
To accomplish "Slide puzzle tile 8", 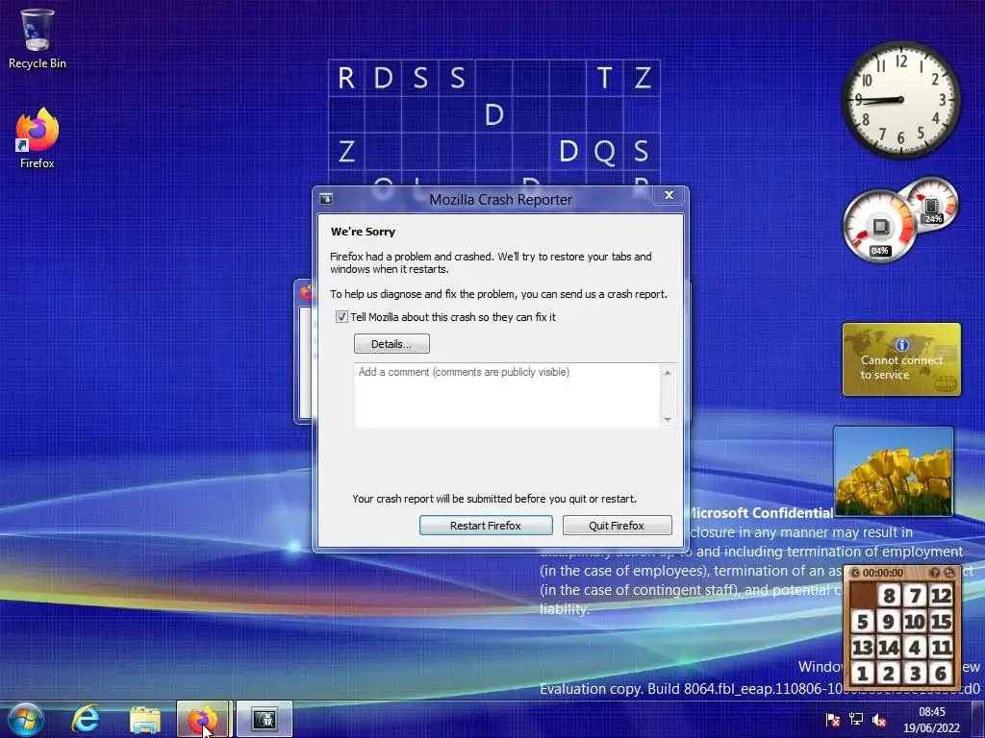I will click(x=888, y=595).
